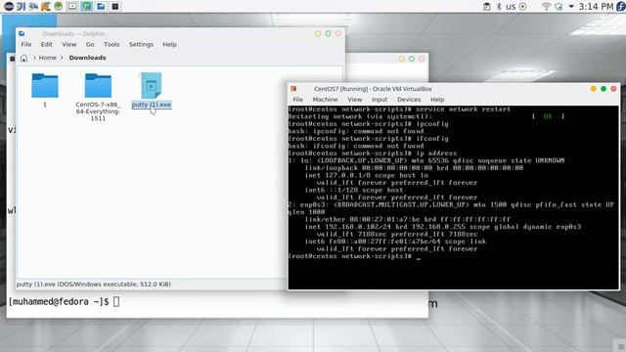Click the muhammed@fedora terminal prompt
The height and width of the screenshot is (352, 626).
coord(59,302)
